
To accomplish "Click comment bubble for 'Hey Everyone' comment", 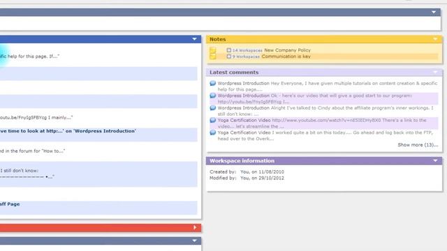I will [x=212, y=84].
